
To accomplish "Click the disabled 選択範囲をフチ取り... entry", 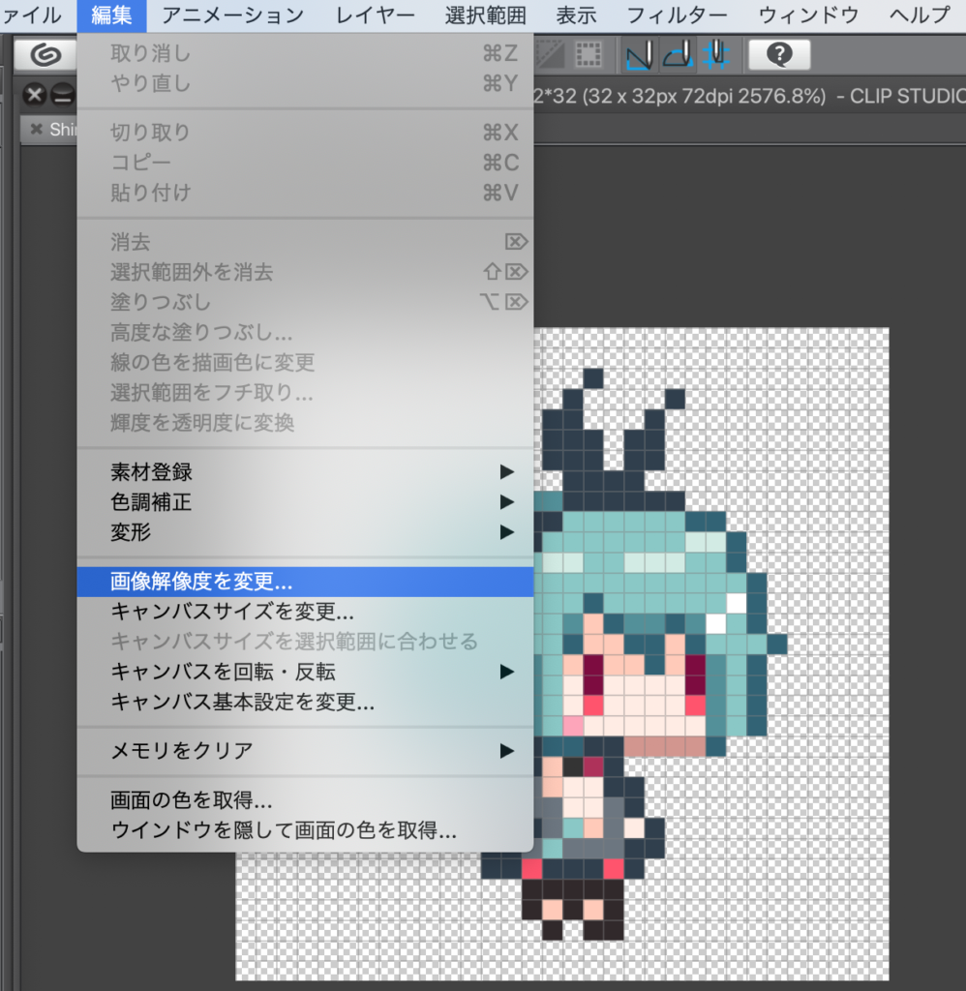I will pos(305,393).
